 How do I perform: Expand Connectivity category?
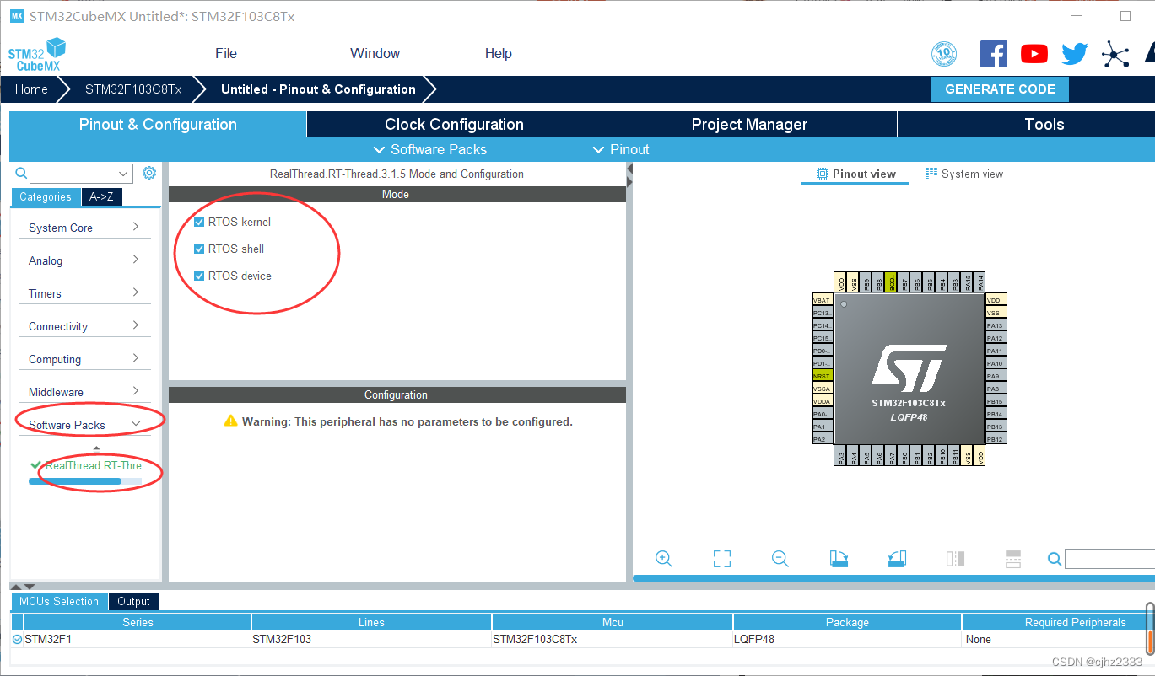coord(84,326)
